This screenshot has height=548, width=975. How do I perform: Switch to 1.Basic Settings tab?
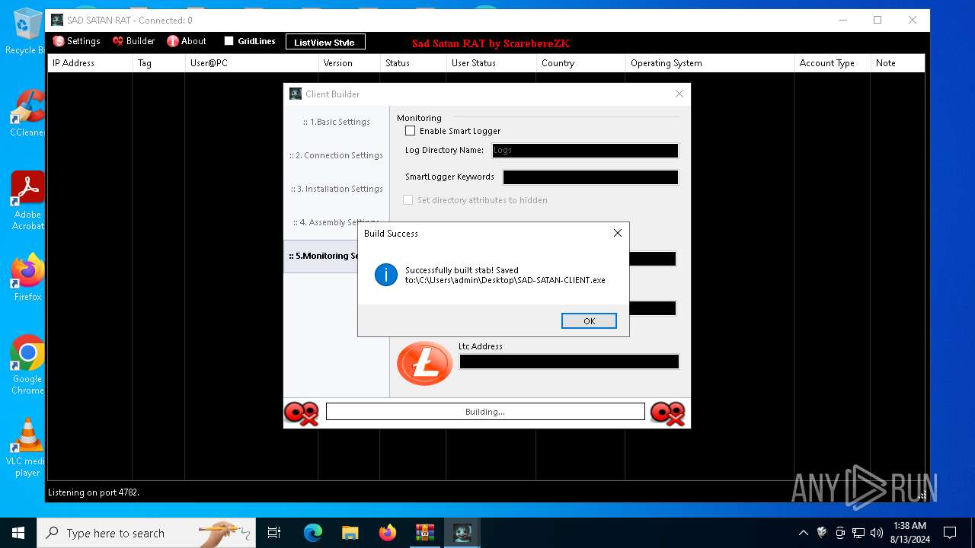click(337, 122)
